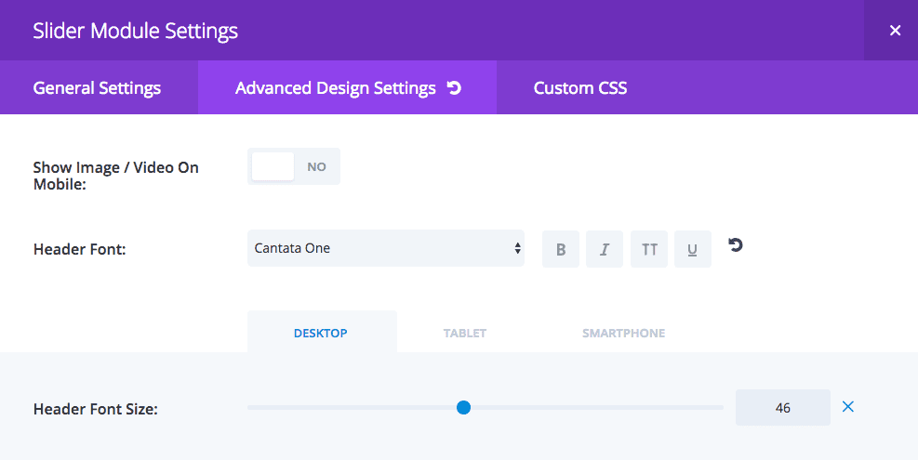Click the header font size value field
This screenshot has height=460, width=918.
coord(782,407)
